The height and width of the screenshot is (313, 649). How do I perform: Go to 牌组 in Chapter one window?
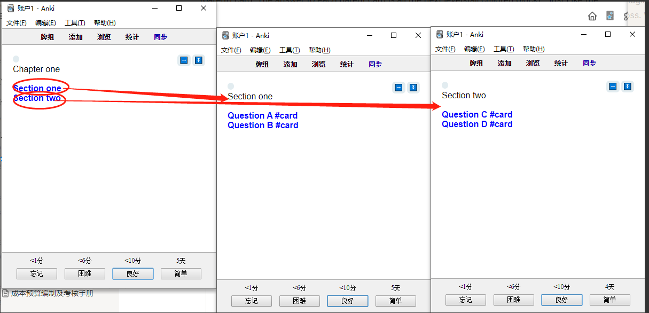[x=48, y=37]
